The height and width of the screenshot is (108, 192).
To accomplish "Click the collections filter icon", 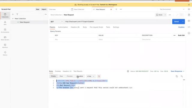I will [x=17, y=14].
